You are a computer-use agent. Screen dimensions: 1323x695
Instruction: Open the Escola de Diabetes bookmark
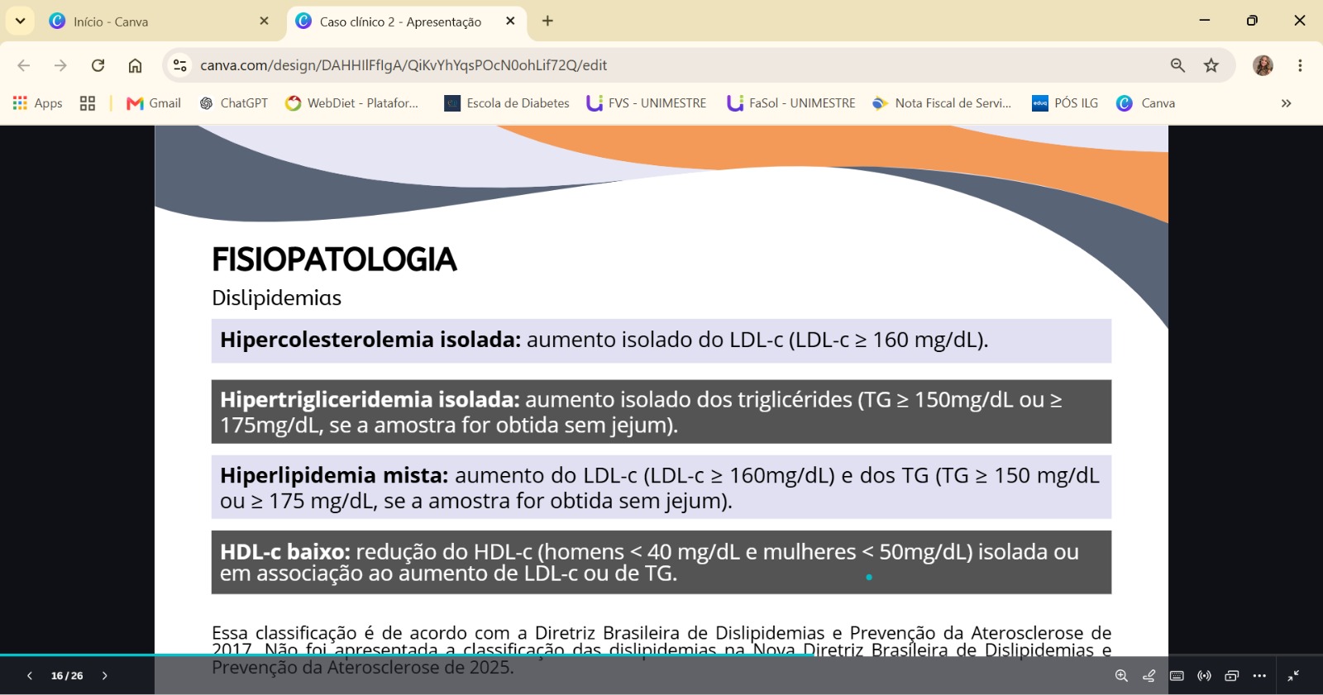tap(507, 103)
